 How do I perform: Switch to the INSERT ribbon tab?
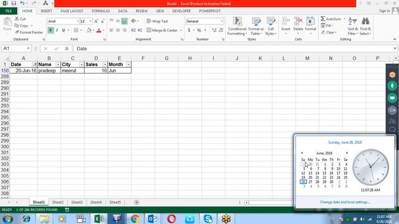(46, 11)
